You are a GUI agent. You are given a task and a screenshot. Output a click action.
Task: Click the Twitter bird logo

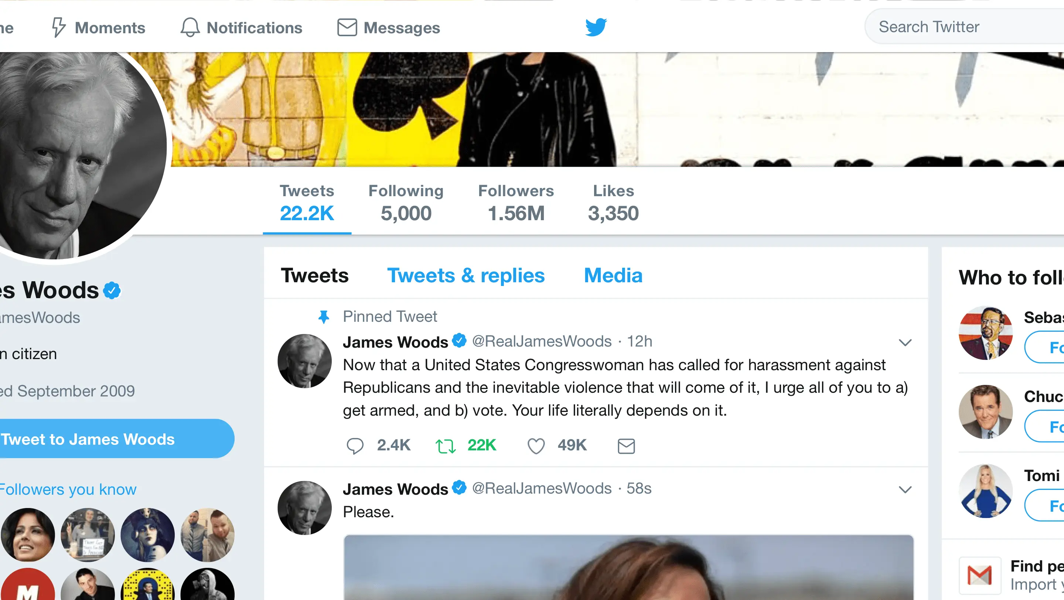pos(596,27)
